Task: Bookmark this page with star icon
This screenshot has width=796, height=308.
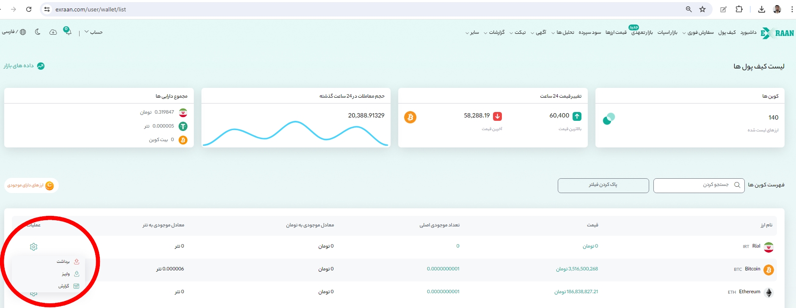Action: coord(702,9)
